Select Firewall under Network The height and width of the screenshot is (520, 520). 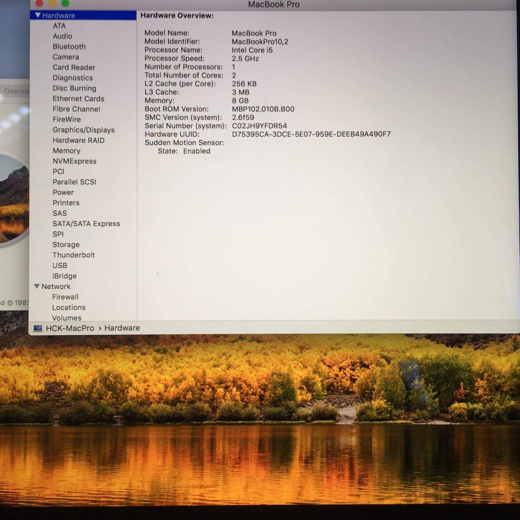click(65, 297)
